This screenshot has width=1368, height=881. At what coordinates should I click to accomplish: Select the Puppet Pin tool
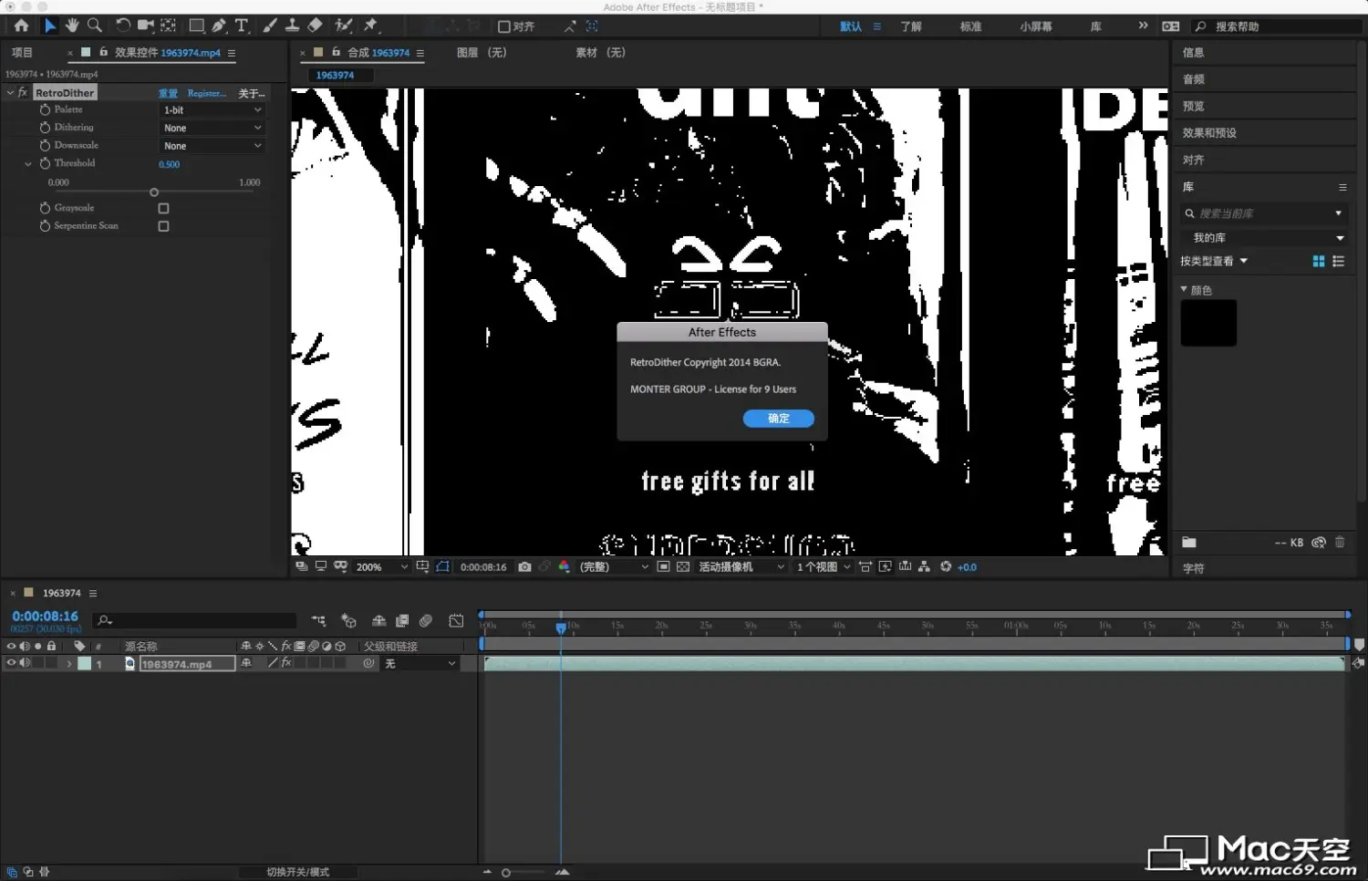(x=370, y=26)
